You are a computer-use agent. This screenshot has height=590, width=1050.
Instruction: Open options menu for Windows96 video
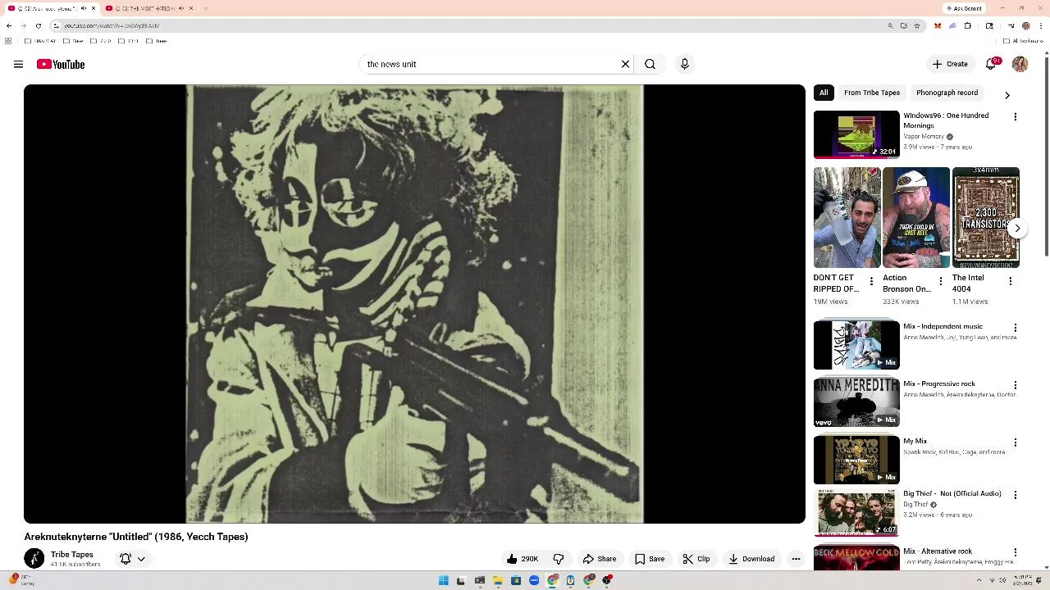click(x=1016, y=117)
